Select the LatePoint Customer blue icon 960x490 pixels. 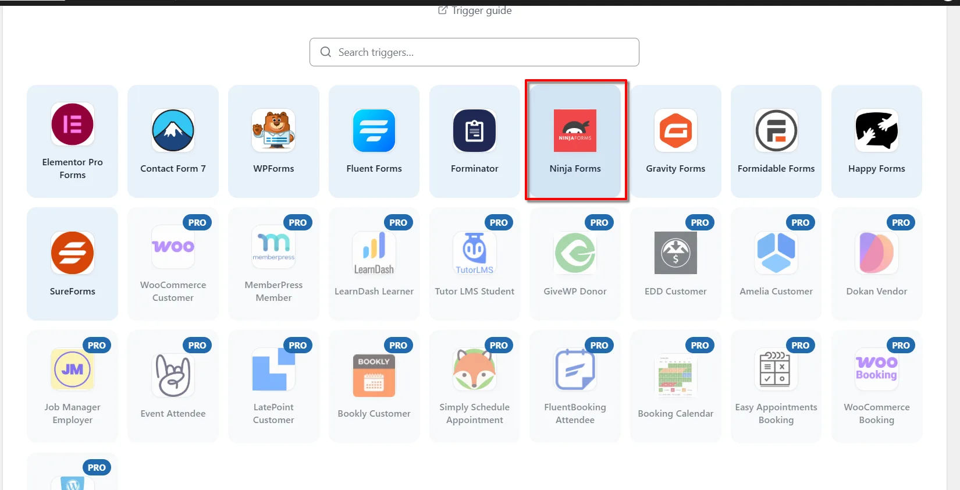273,369
